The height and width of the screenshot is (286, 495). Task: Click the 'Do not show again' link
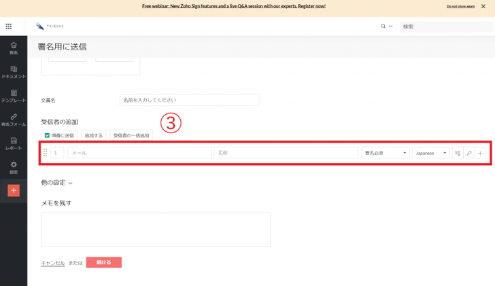[x=460, y=6]
